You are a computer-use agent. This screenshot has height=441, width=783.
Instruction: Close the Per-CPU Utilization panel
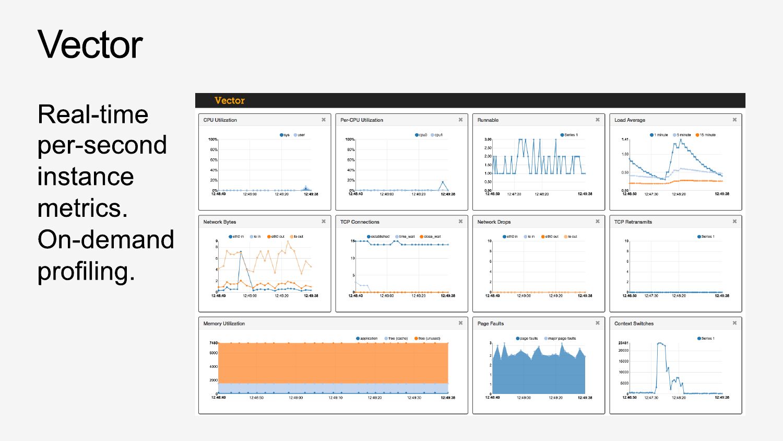(x=460, y=120)
